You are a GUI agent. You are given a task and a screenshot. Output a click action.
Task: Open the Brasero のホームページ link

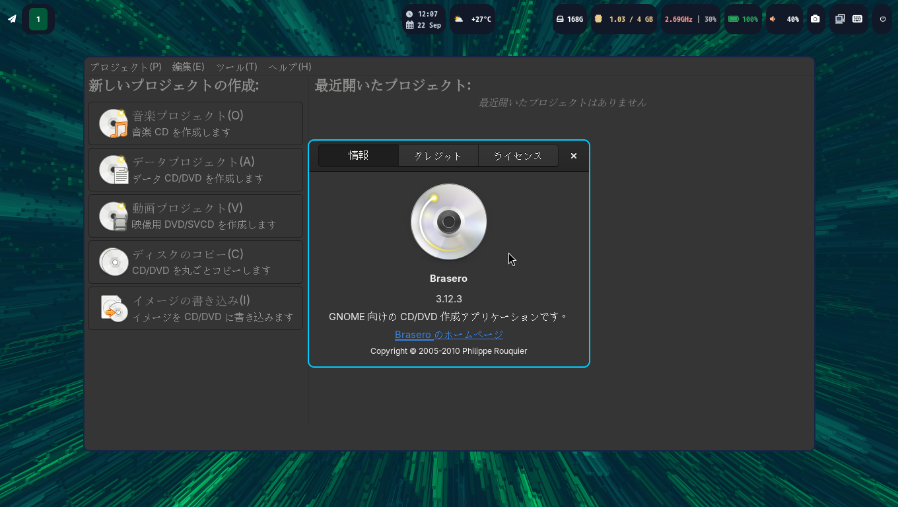pyautogui.click(x=449, y=335)
